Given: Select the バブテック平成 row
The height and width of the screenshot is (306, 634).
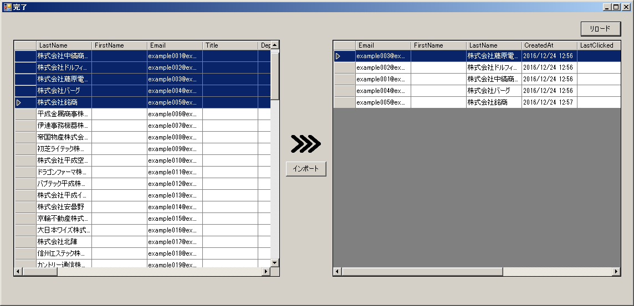Looking at the screenshot, I should click(142, 184).
